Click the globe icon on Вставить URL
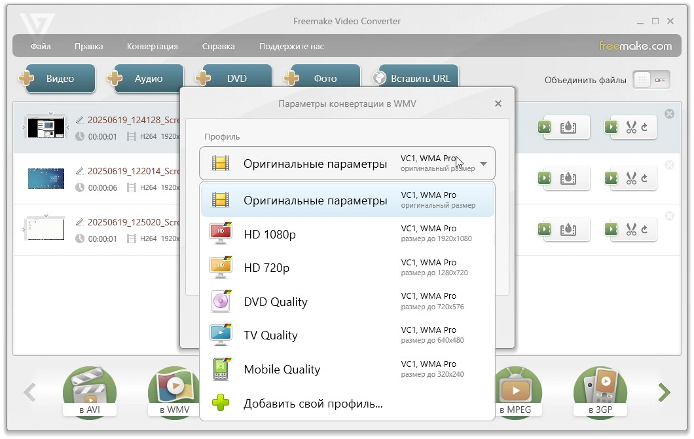This screenshot has width=694, height=439. pyautogui.click(x=379, y=78)
